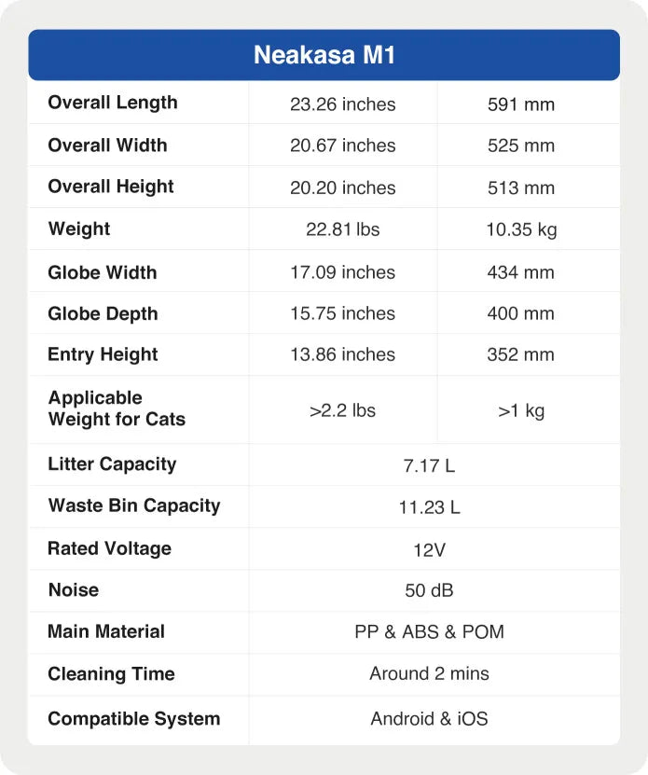Select the Overall Length row label
Screen dimensions: 648x775
(113, 103)
